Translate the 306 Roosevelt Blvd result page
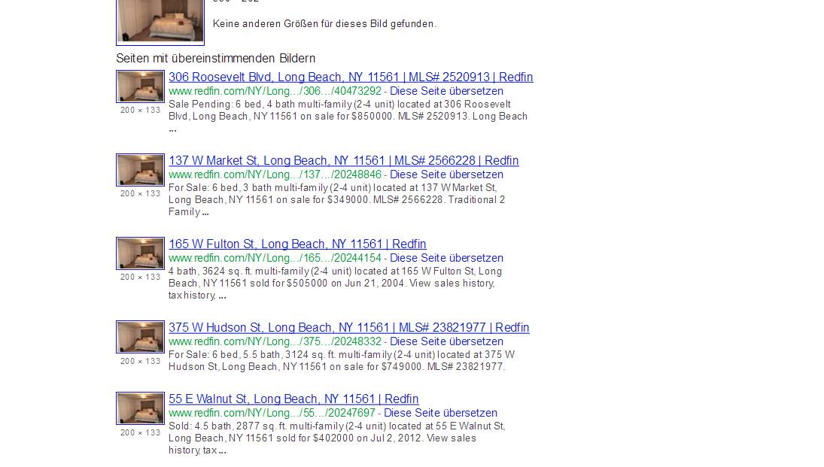The width and height of the screenshot is (824, 467). click(446, 92)
